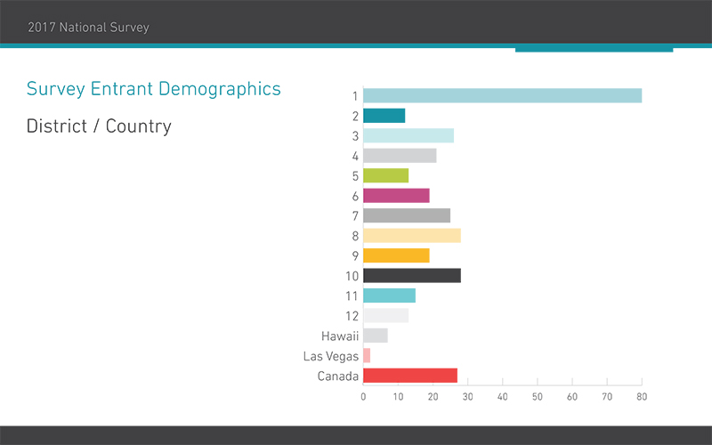Click the teal bar for district 2
The height and width of the screenshot is (445, 712).
(x=384, y=116)
